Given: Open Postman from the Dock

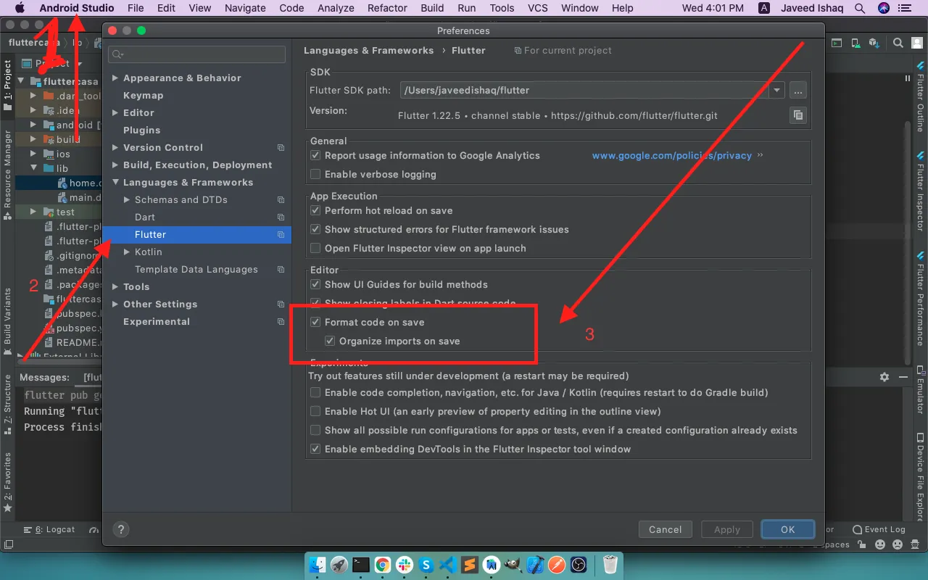Looking at the screenshot, I should tap(557, 565).
